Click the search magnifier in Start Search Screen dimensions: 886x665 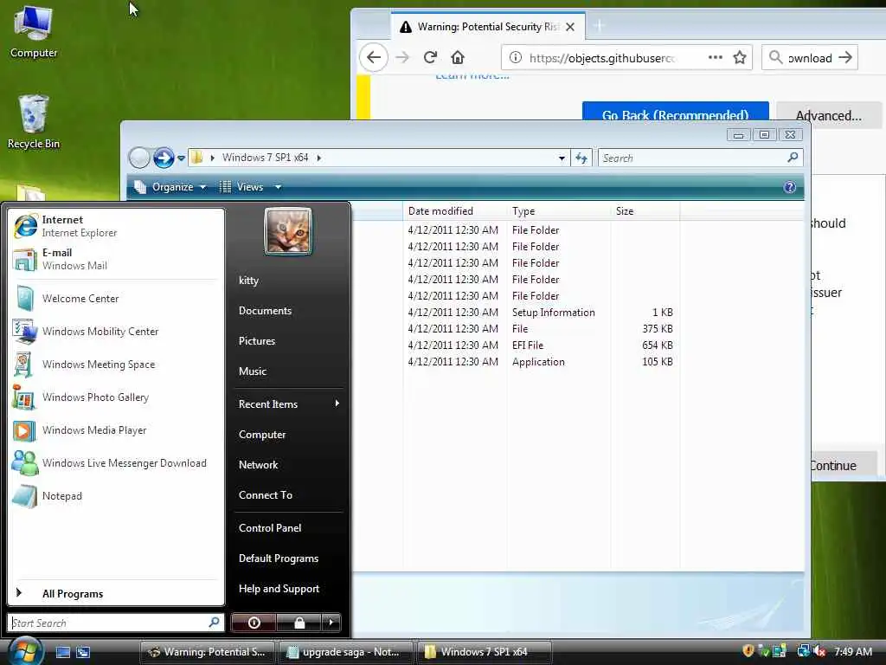[214, 623]
